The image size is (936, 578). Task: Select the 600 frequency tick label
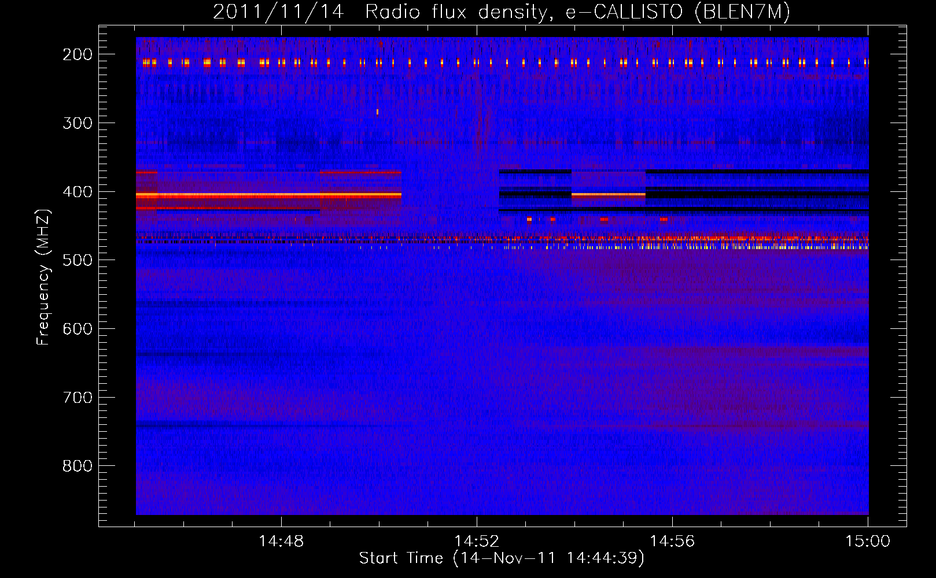coord(78,329)
